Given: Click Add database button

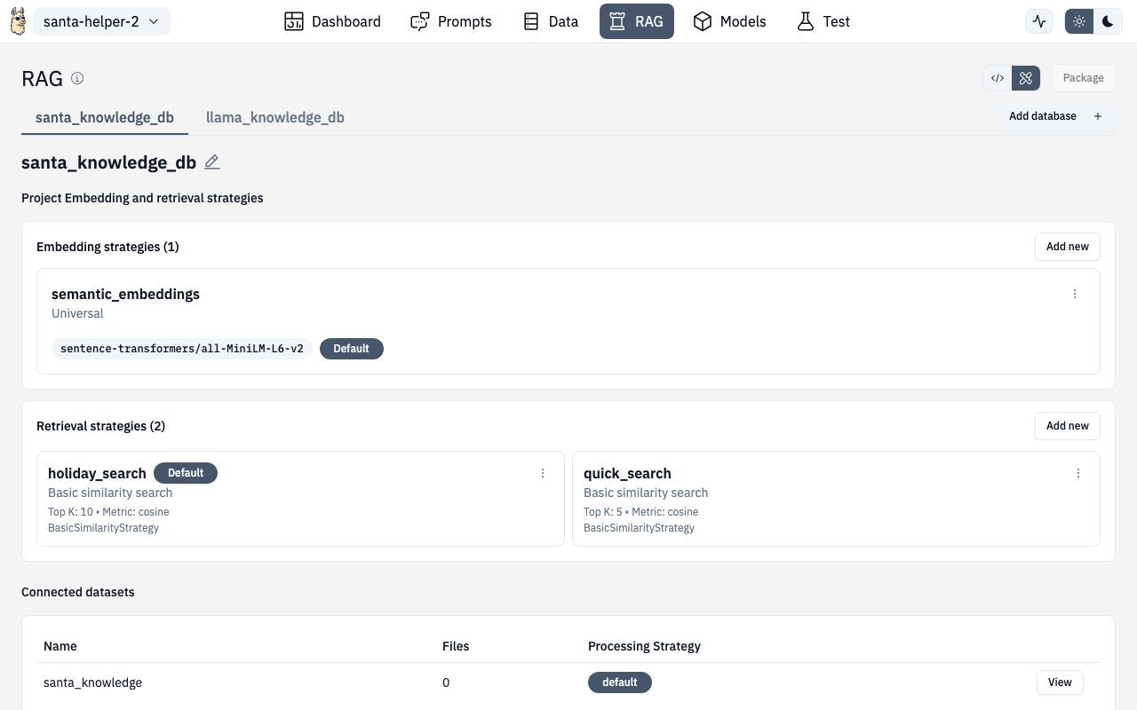Looking at the screenshot, I should [1055, 116].
